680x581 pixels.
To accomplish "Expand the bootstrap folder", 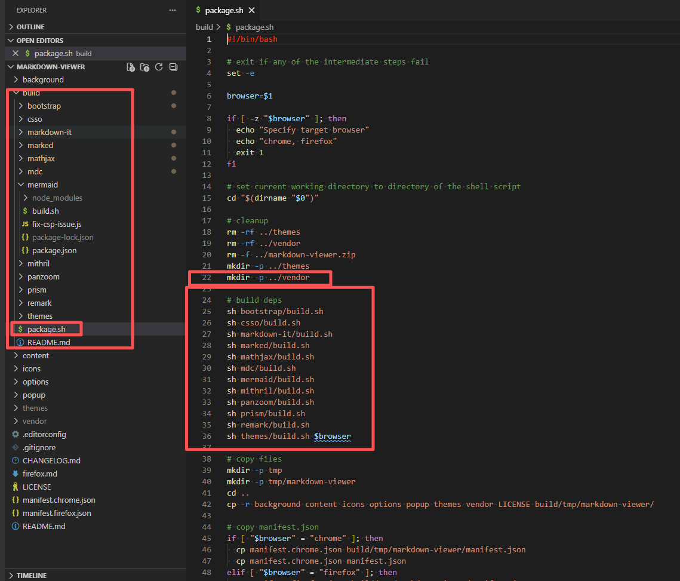I will [96, 106].
